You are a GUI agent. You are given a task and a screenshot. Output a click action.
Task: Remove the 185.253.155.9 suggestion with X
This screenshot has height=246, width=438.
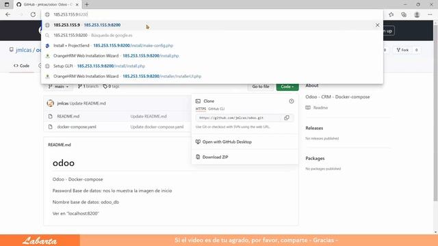[x=377, y=25]
